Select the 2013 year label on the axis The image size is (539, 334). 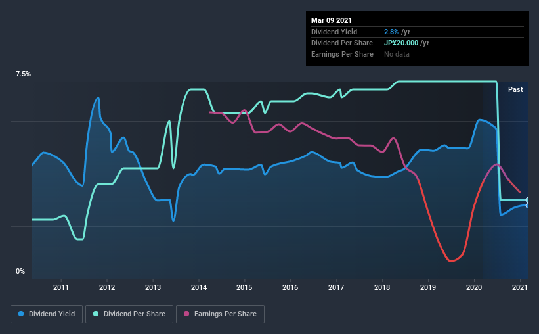coord(153,287)
